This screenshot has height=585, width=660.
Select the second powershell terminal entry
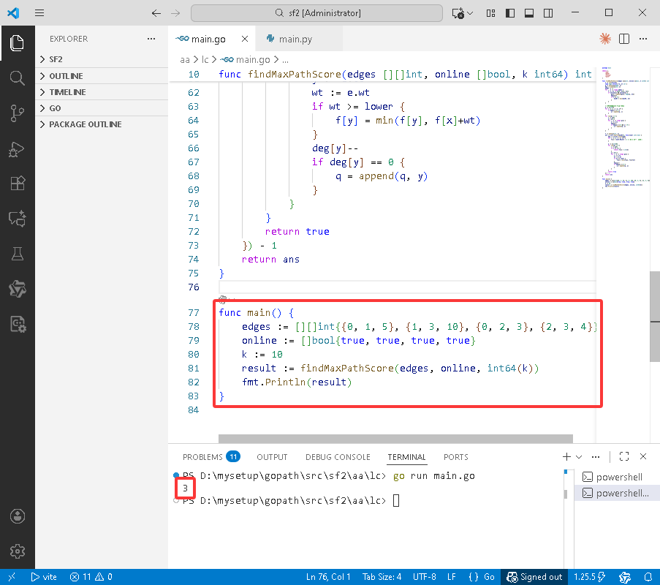click(x=617, y=493)
